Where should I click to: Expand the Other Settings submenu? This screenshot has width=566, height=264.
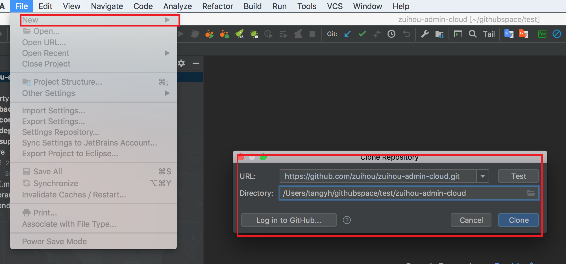point(93,93)
